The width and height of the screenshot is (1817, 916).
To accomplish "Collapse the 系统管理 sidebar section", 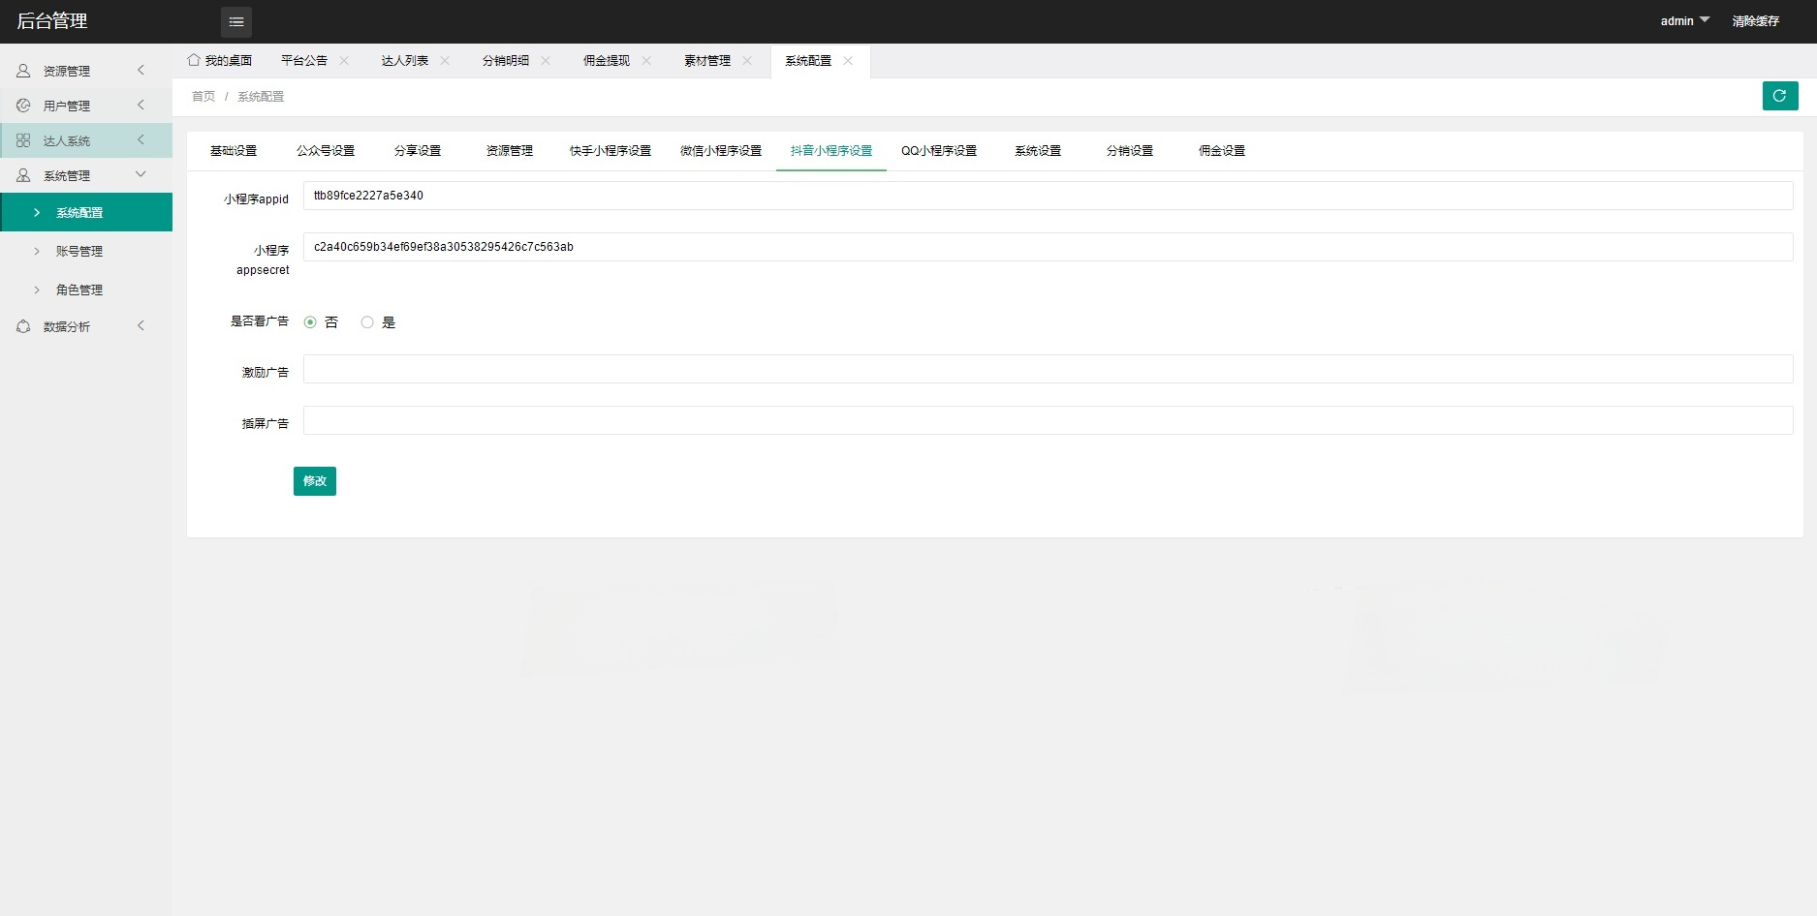I will (141, 174).
